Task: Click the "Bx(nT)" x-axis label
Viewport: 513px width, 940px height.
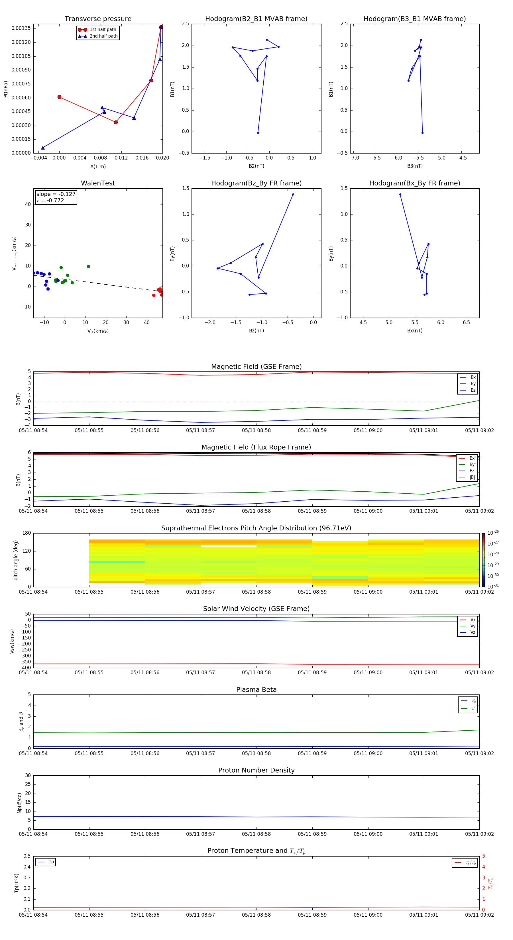Action: click(x=415, y=331)
